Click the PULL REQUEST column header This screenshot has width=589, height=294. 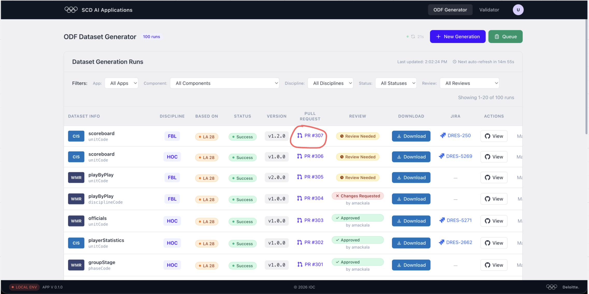(x=310, y=116)
